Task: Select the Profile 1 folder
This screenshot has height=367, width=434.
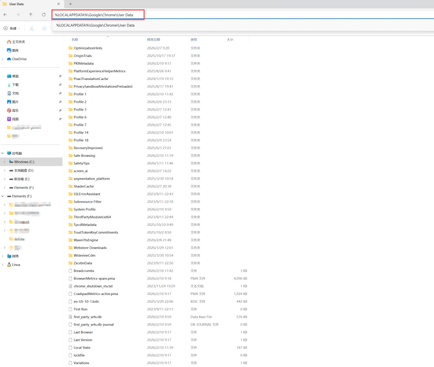Action: [x=80, y=94]
